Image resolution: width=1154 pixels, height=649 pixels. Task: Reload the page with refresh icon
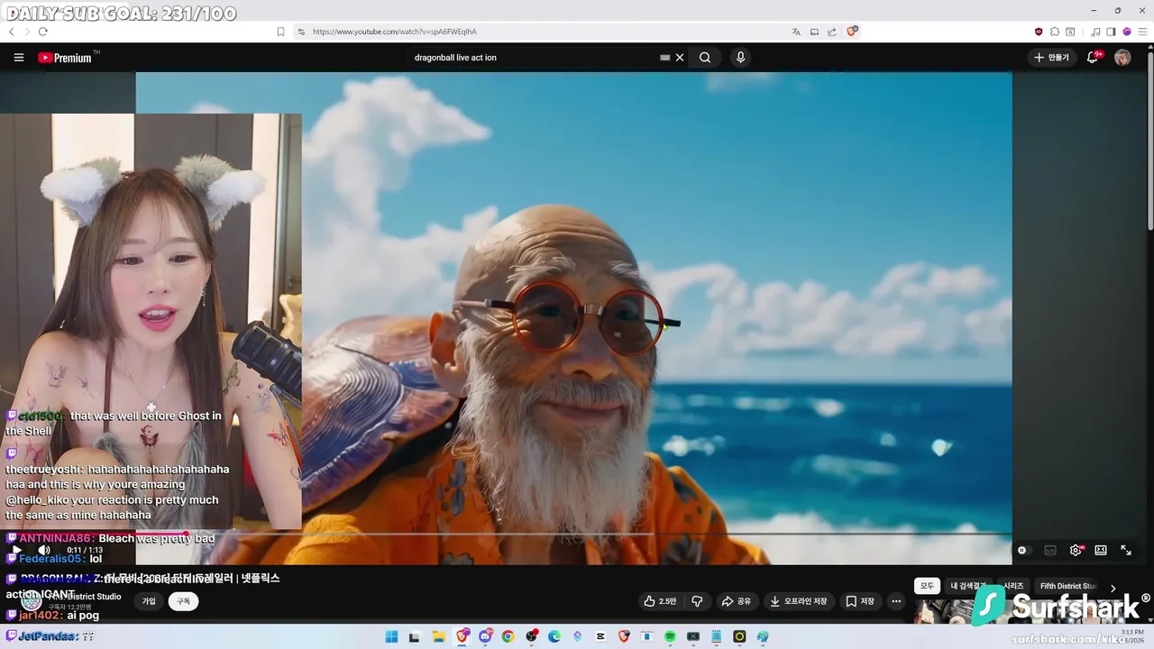42,32
